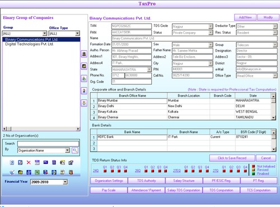The image size is (280, 207).
Task: Expand the TDS Circle dropdown
Action: click(x=211, y=26)
